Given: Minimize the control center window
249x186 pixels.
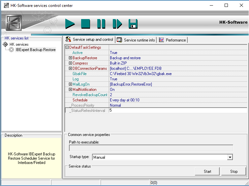Looking at the screenshot, I should (x=211, y=5).
